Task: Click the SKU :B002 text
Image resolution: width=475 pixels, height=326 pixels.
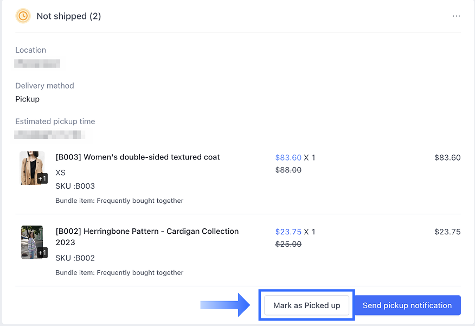Action: 75,258
